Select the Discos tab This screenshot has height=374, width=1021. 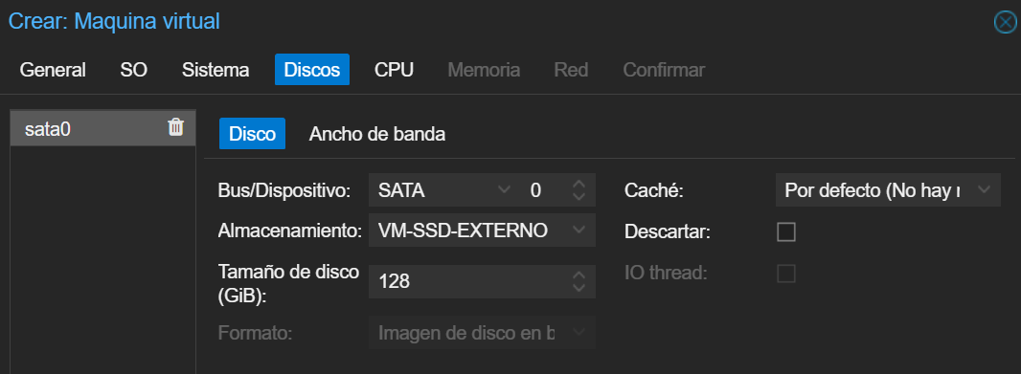(x=312, y=70)
